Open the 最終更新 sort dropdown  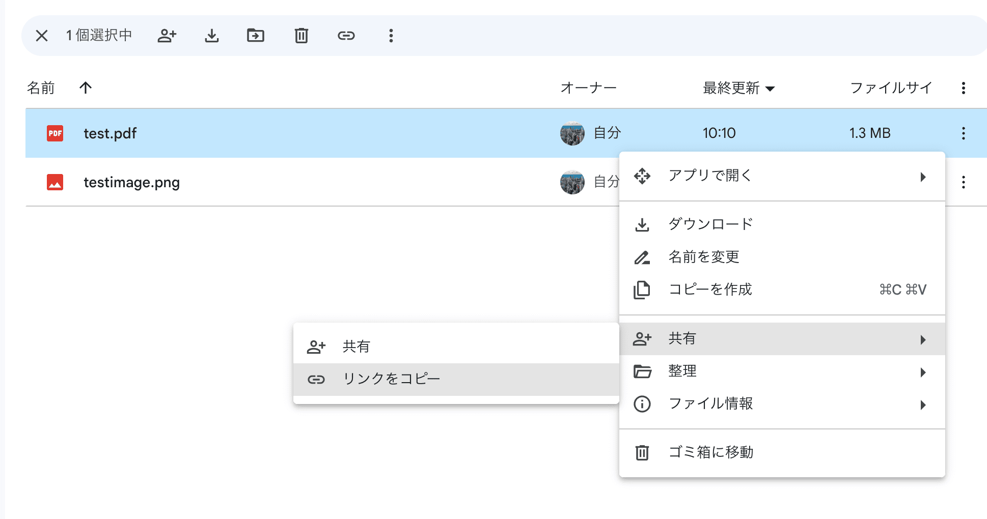pos(738,88)
